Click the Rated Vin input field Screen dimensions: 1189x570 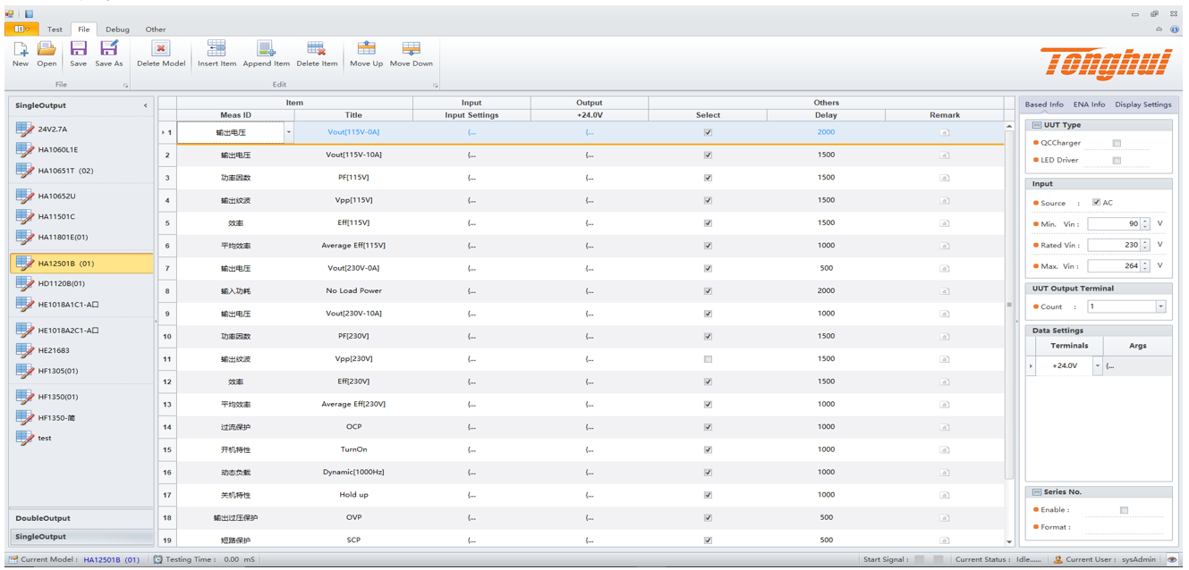click(x=1114, y=245)
